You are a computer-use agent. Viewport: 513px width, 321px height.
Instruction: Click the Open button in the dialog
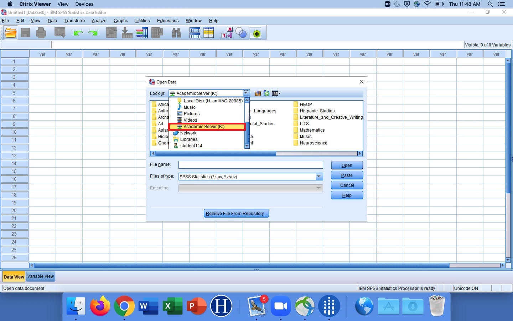coord(347,165)
